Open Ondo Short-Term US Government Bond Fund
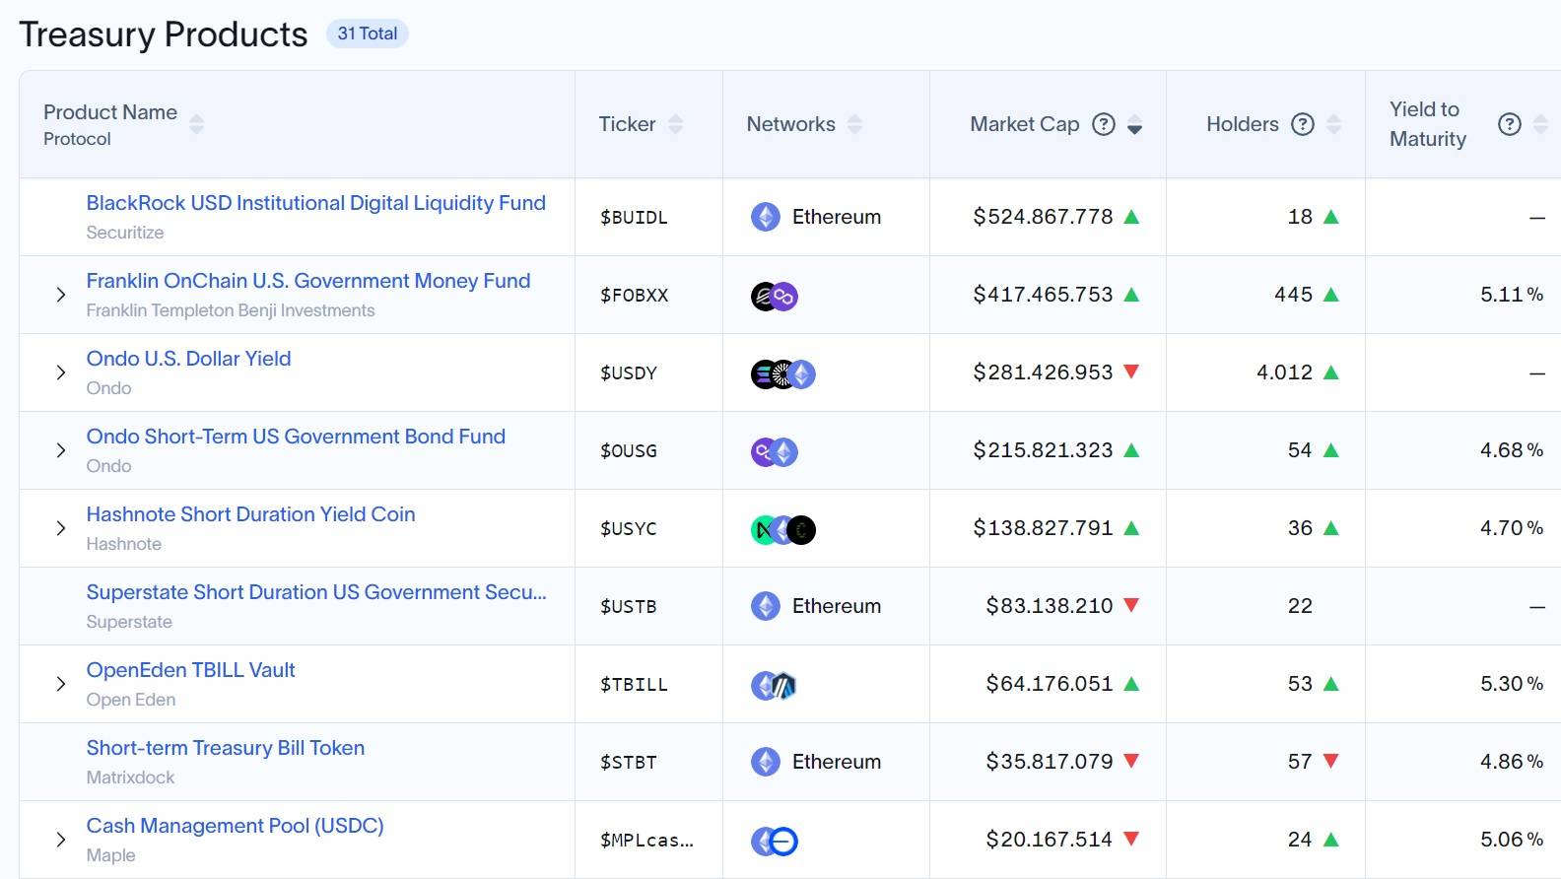 (296, 437)
